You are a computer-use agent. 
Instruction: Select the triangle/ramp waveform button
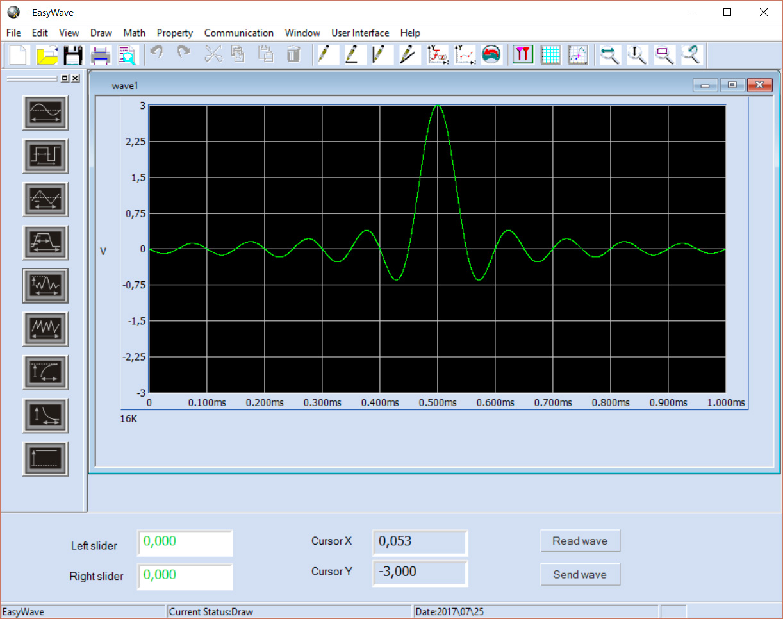(45, 199)
